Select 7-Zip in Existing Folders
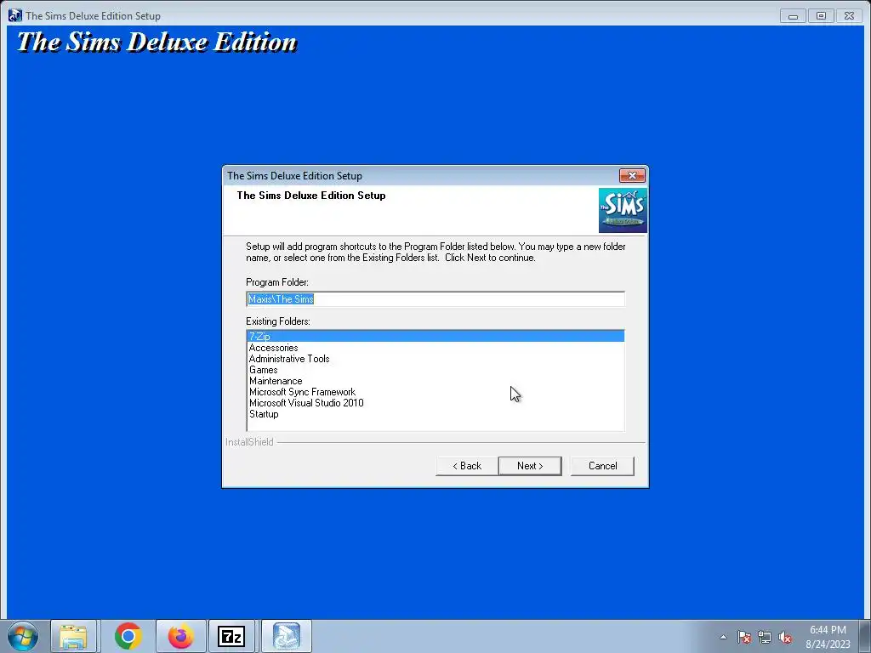Screen dimensions: 871x653 pos(435,337)
